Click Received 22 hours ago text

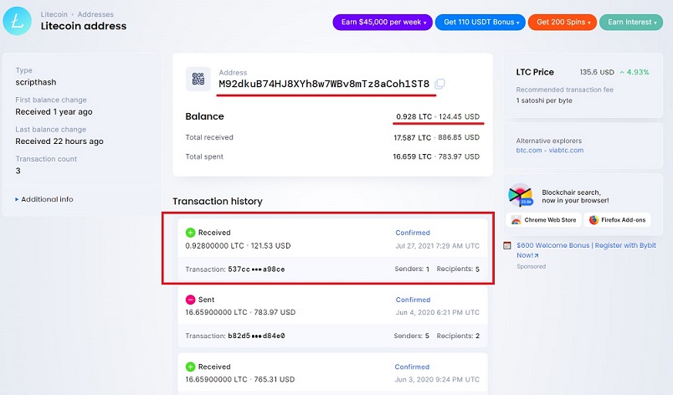[59, 141]
